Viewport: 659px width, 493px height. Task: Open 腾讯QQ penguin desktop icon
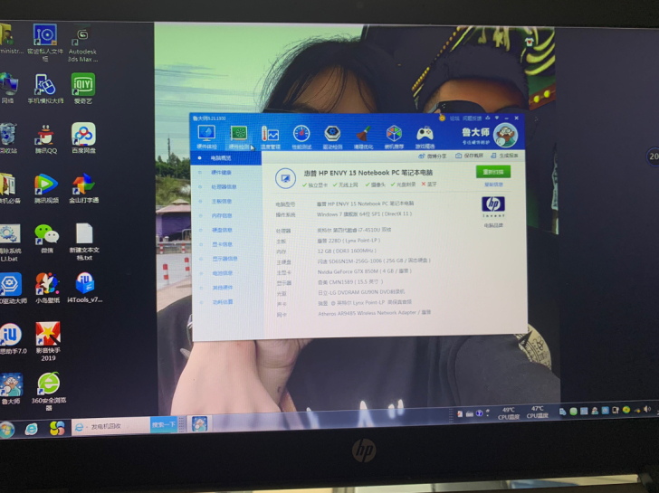point(46,138)
